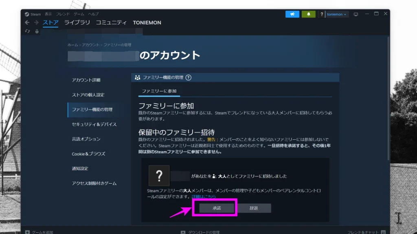This screenshot has width=417, height=234.
Task: Open the ヘルプ menu
Action: (93, 14)
